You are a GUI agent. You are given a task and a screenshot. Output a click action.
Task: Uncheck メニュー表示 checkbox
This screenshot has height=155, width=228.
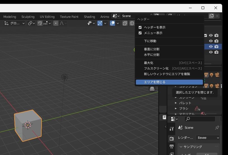[x=140, y=33]
